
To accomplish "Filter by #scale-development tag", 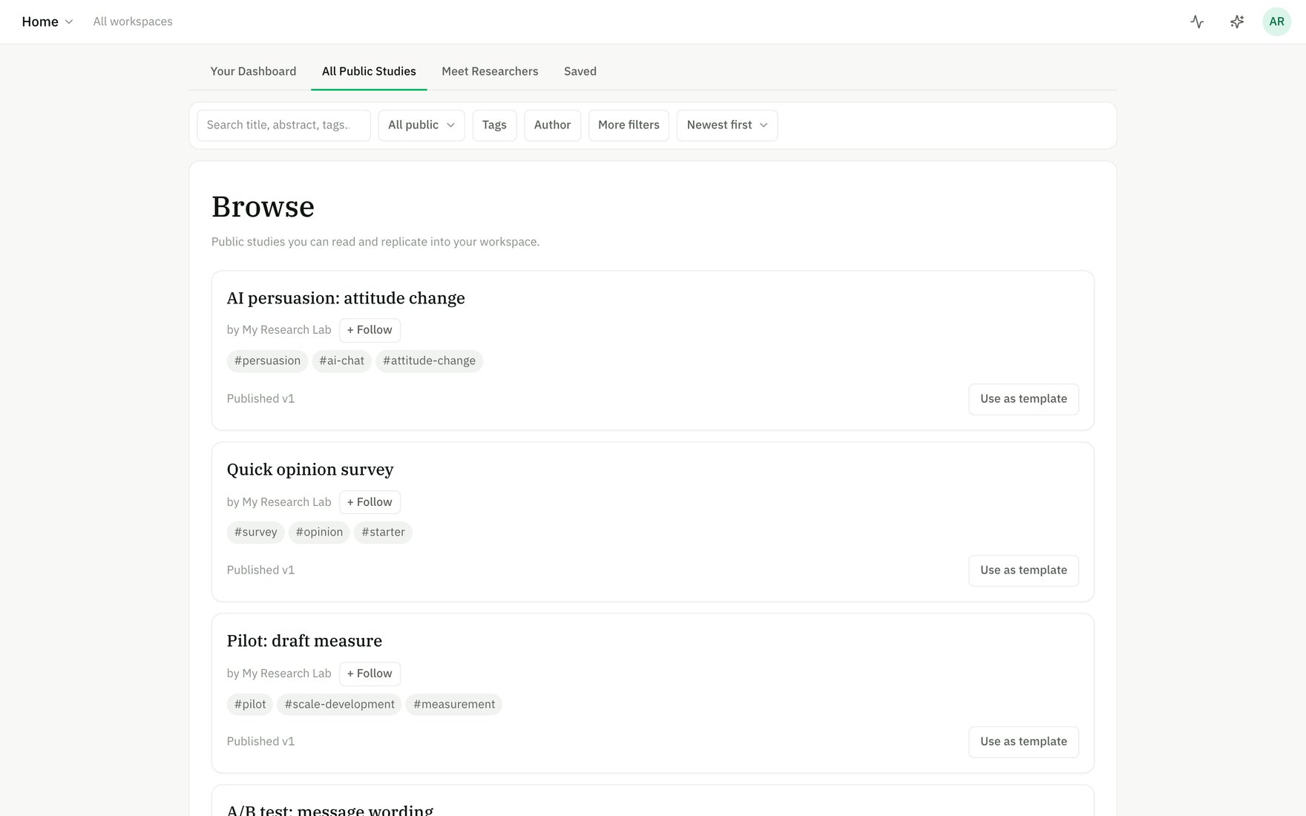I will [x=339, y=705].
